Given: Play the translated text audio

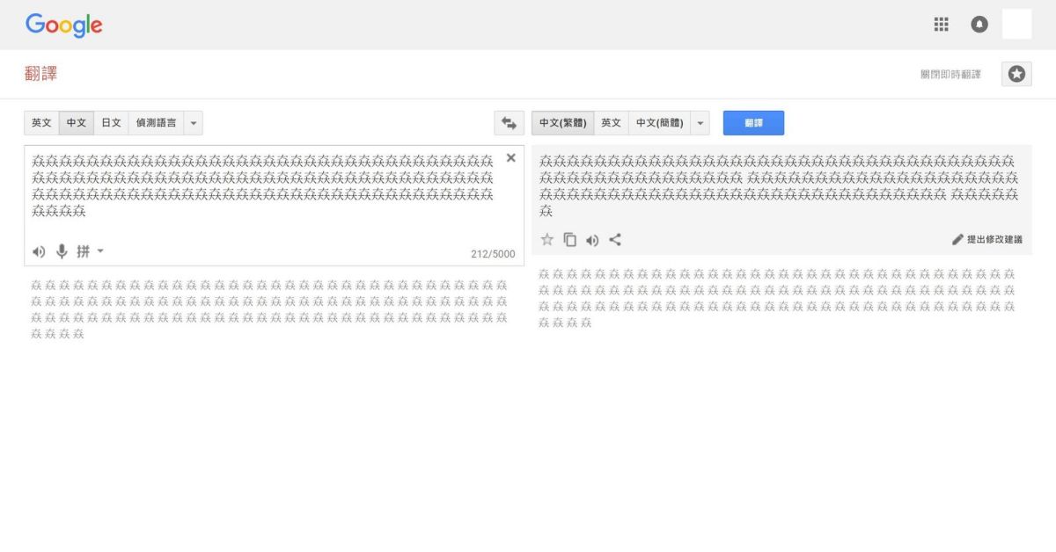Looking at the screenshot, I should (591, 238).
